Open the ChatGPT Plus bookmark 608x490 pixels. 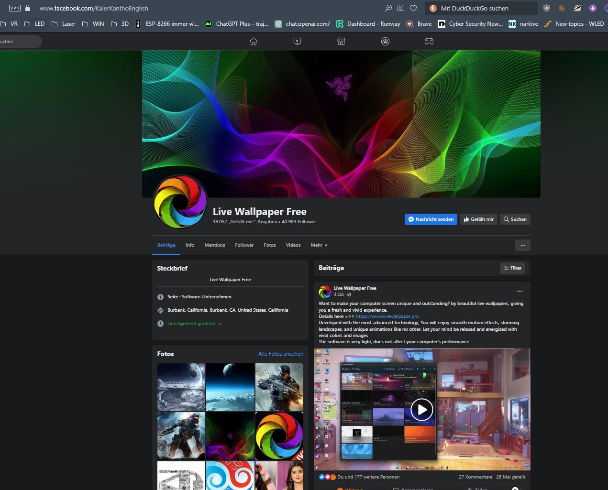pyautogui.click(x=237, y=23)
